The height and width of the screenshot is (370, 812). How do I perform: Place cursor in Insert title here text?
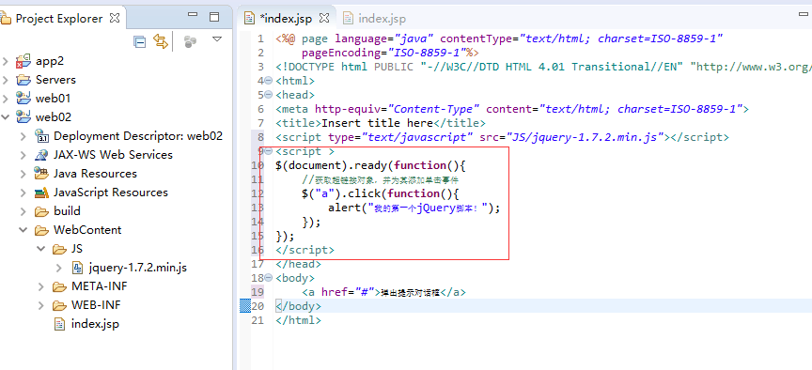378,123
